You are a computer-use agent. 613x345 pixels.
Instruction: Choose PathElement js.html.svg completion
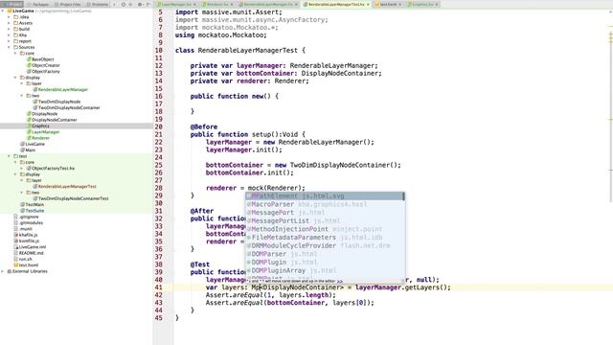tap(326, 195)
